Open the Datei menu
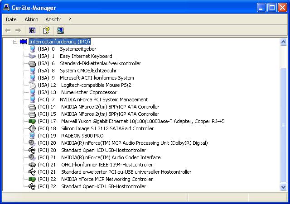Viewport: 290px width, 204px height. tap(12, 19)
